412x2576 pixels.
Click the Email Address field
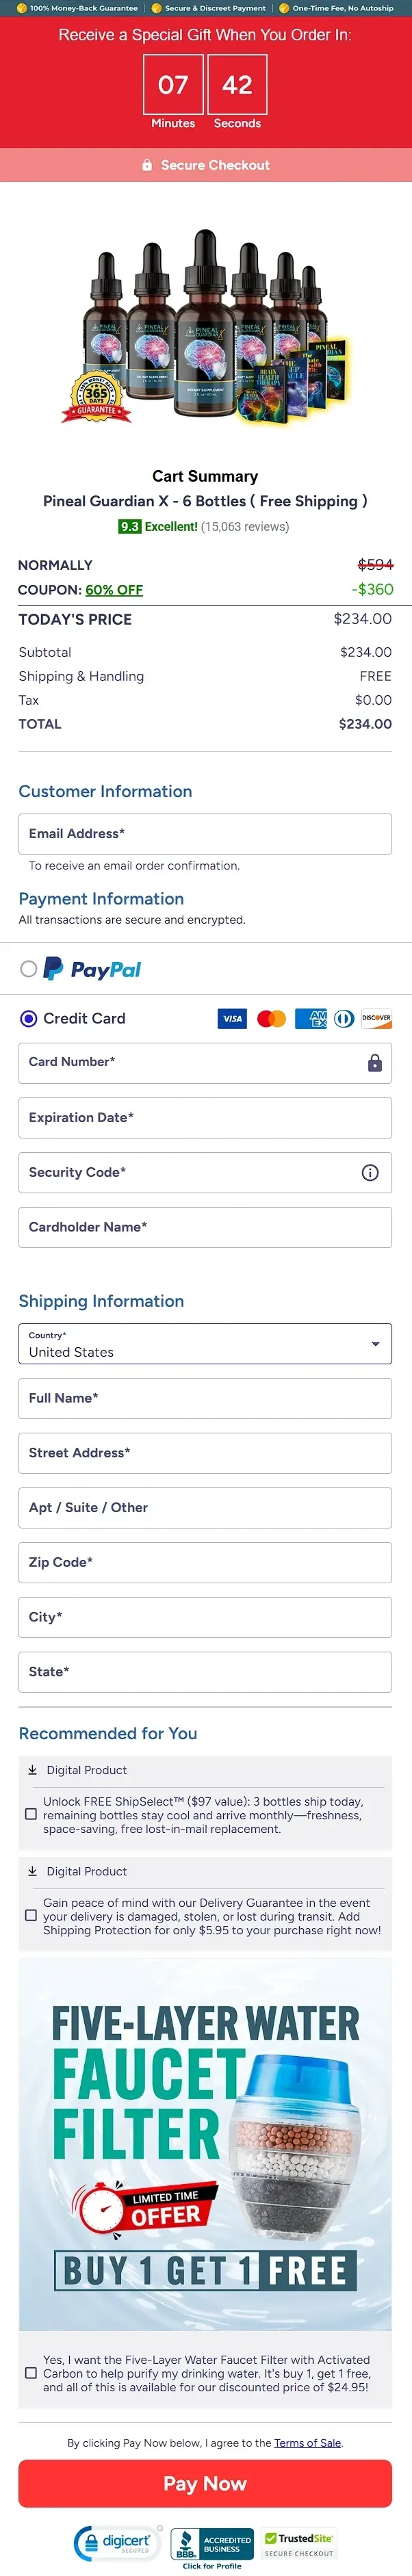pyautogui.click(x=205, y=834)
